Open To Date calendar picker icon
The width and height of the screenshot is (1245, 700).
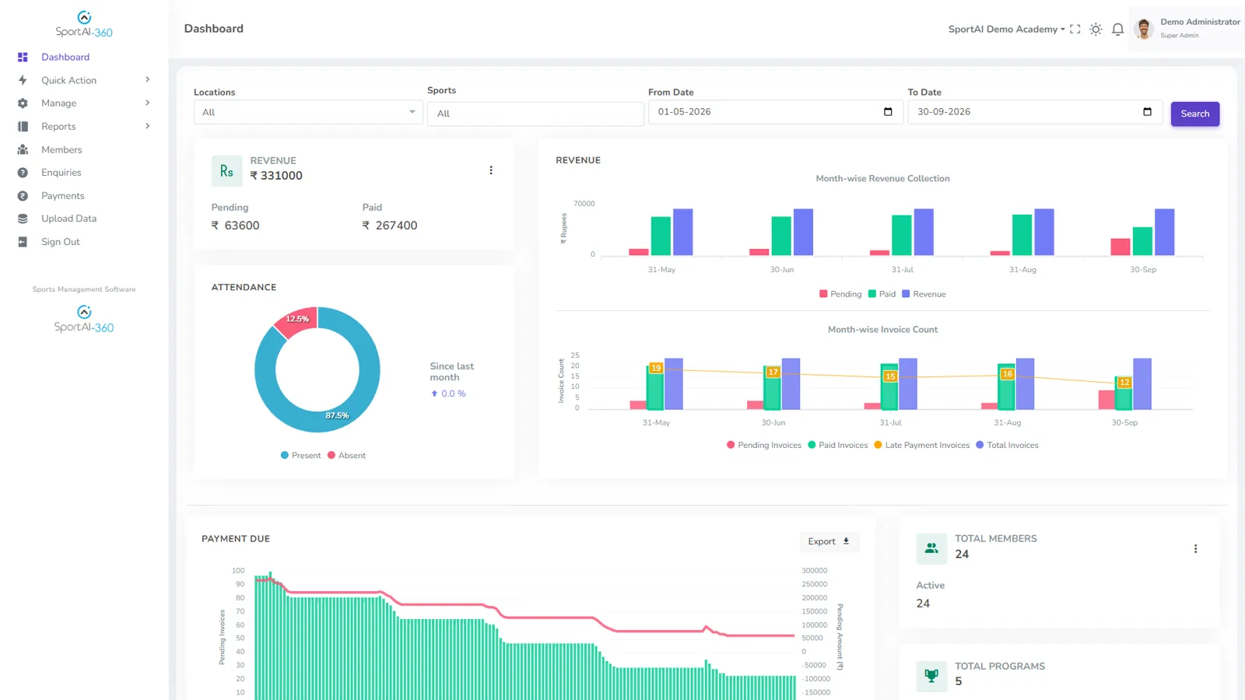pyautogui.click(x=1147, y=112)
